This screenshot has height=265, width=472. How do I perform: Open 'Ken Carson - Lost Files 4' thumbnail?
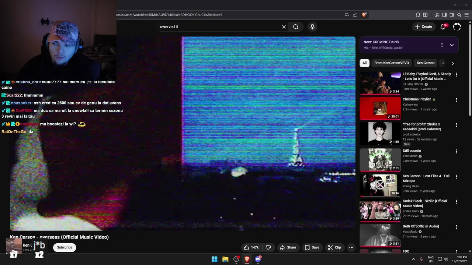click(x=380, y=185)
